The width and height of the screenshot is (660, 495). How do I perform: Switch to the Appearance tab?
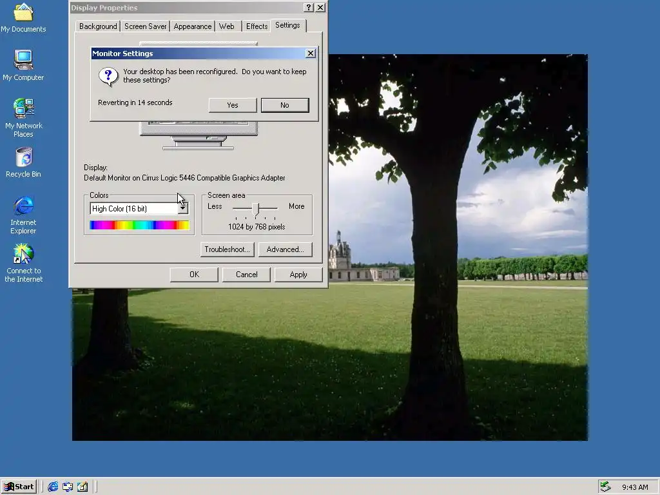(x=193, y=26)
